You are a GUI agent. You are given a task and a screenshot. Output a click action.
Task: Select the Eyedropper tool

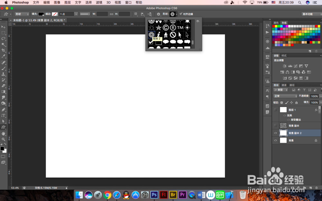click(3, 56)
